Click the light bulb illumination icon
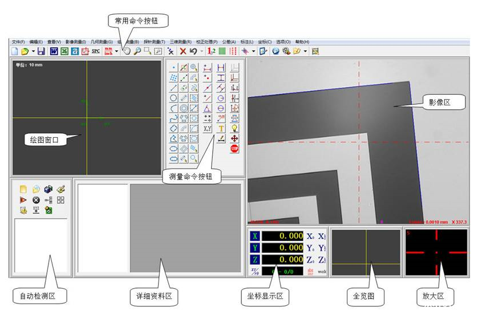The height and width of the screenshot is (316, 486). point(234,129)
